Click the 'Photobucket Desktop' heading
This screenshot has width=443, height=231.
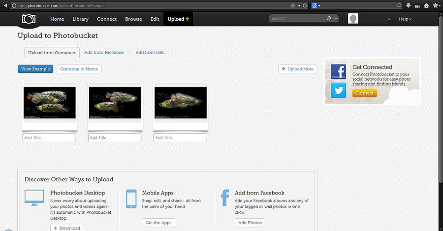pos(78,193)
